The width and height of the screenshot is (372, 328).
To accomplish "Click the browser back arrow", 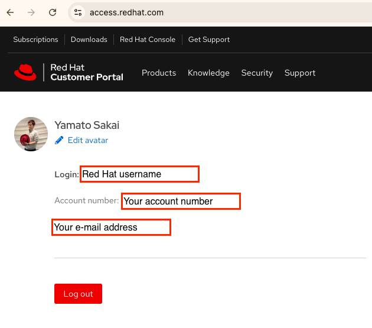I will 10,12.
